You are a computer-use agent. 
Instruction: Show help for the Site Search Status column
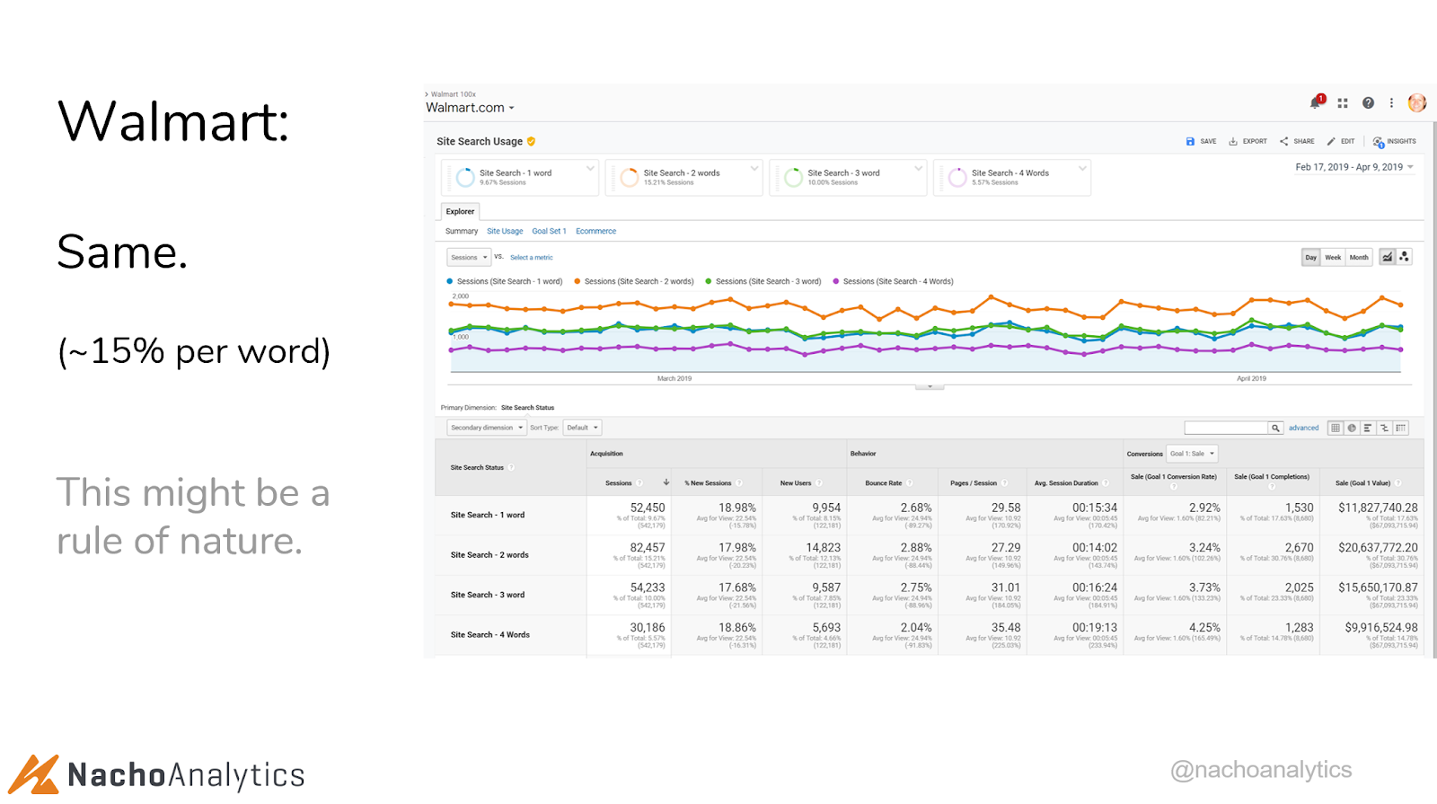pos(511,468)
